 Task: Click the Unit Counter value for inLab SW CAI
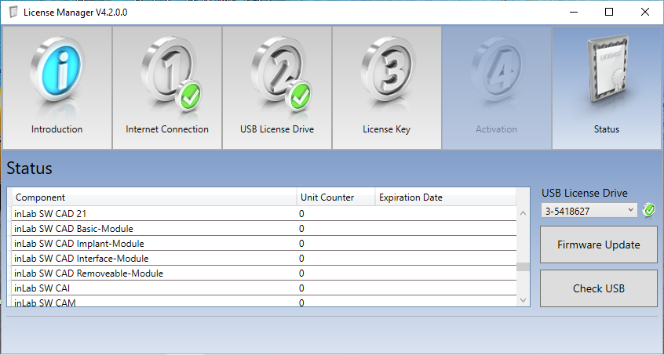(301, 288)
